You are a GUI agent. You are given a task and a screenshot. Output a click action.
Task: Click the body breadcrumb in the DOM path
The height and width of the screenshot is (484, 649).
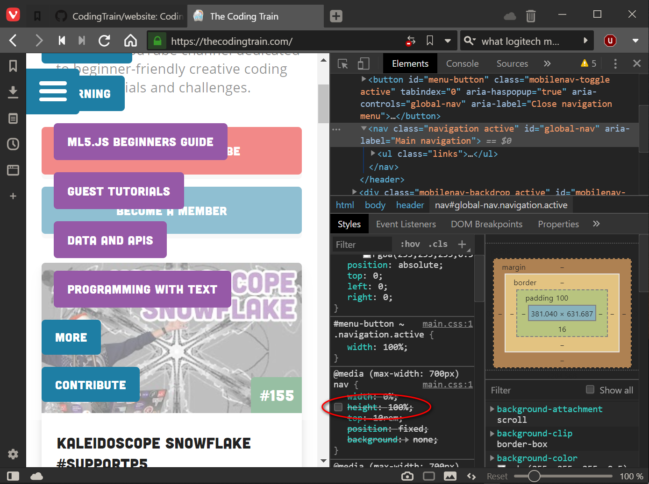pyautogui.click(x=375, y=204)
